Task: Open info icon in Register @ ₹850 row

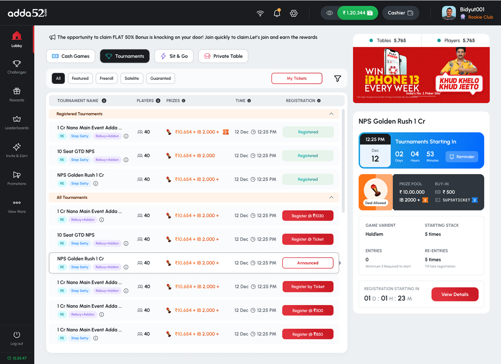Action: pos(96,338)
